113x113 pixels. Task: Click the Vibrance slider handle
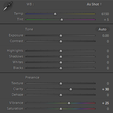pyautogui.click(x=69, y=103)
